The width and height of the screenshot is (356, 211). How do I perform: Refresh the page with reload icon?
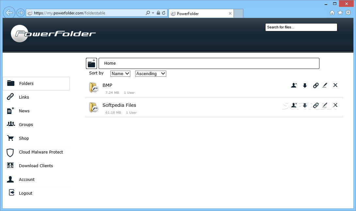[164, 13]
